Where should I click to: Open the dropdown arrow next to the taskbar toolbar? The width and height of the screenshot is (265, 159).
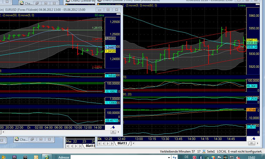(x=169, y=157)
